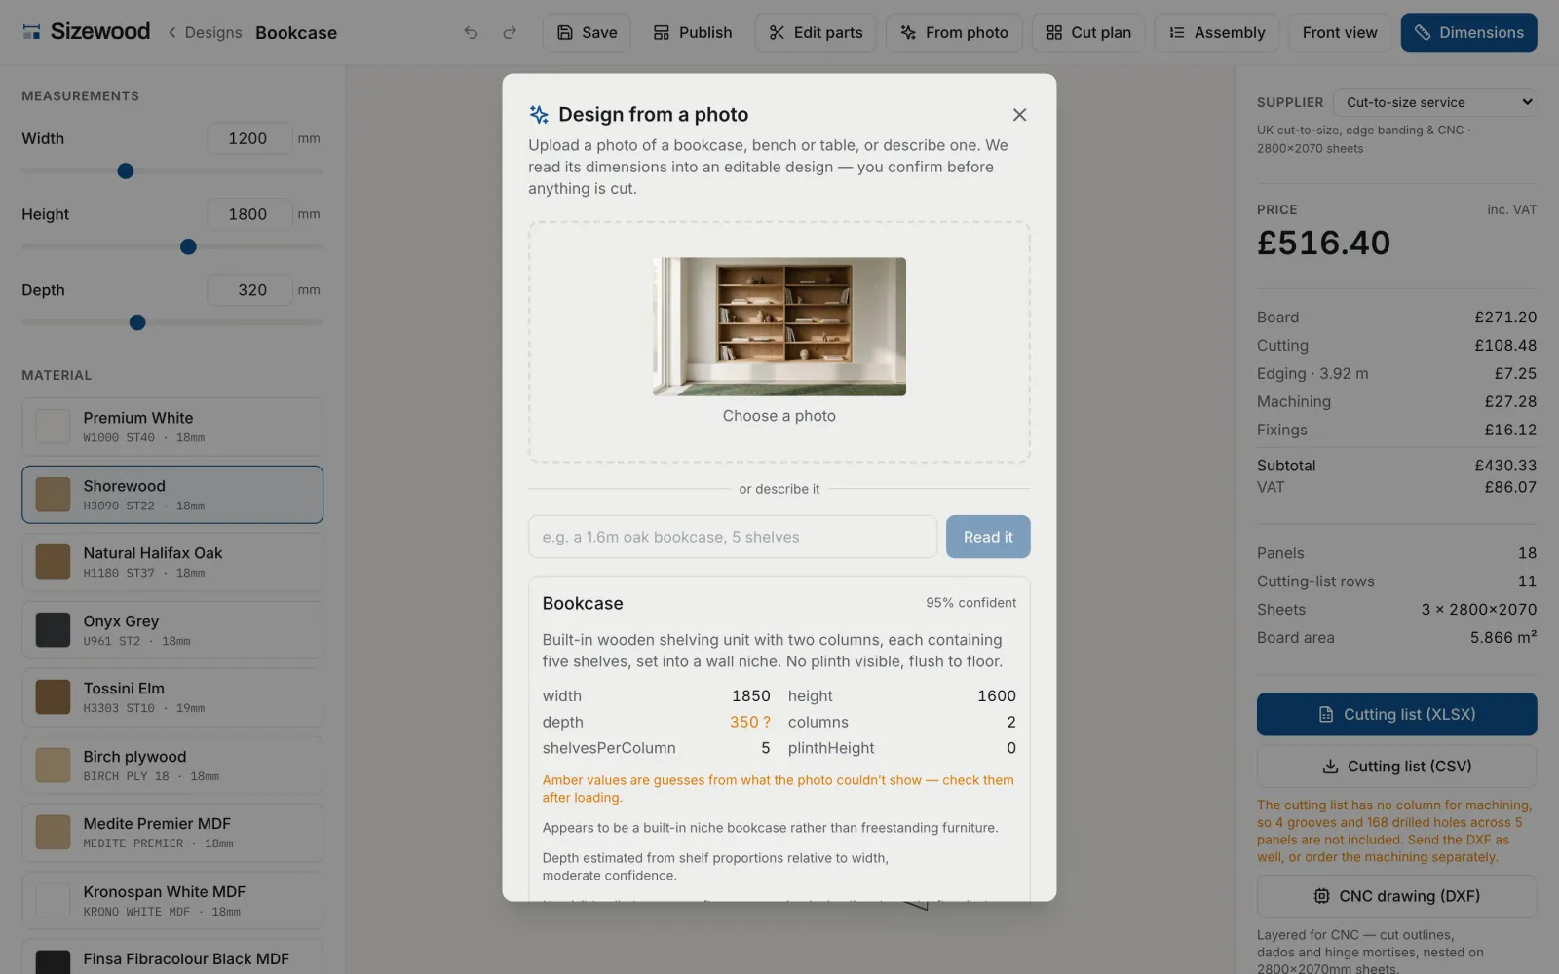Click the Depth slider handle

(137, 322)
